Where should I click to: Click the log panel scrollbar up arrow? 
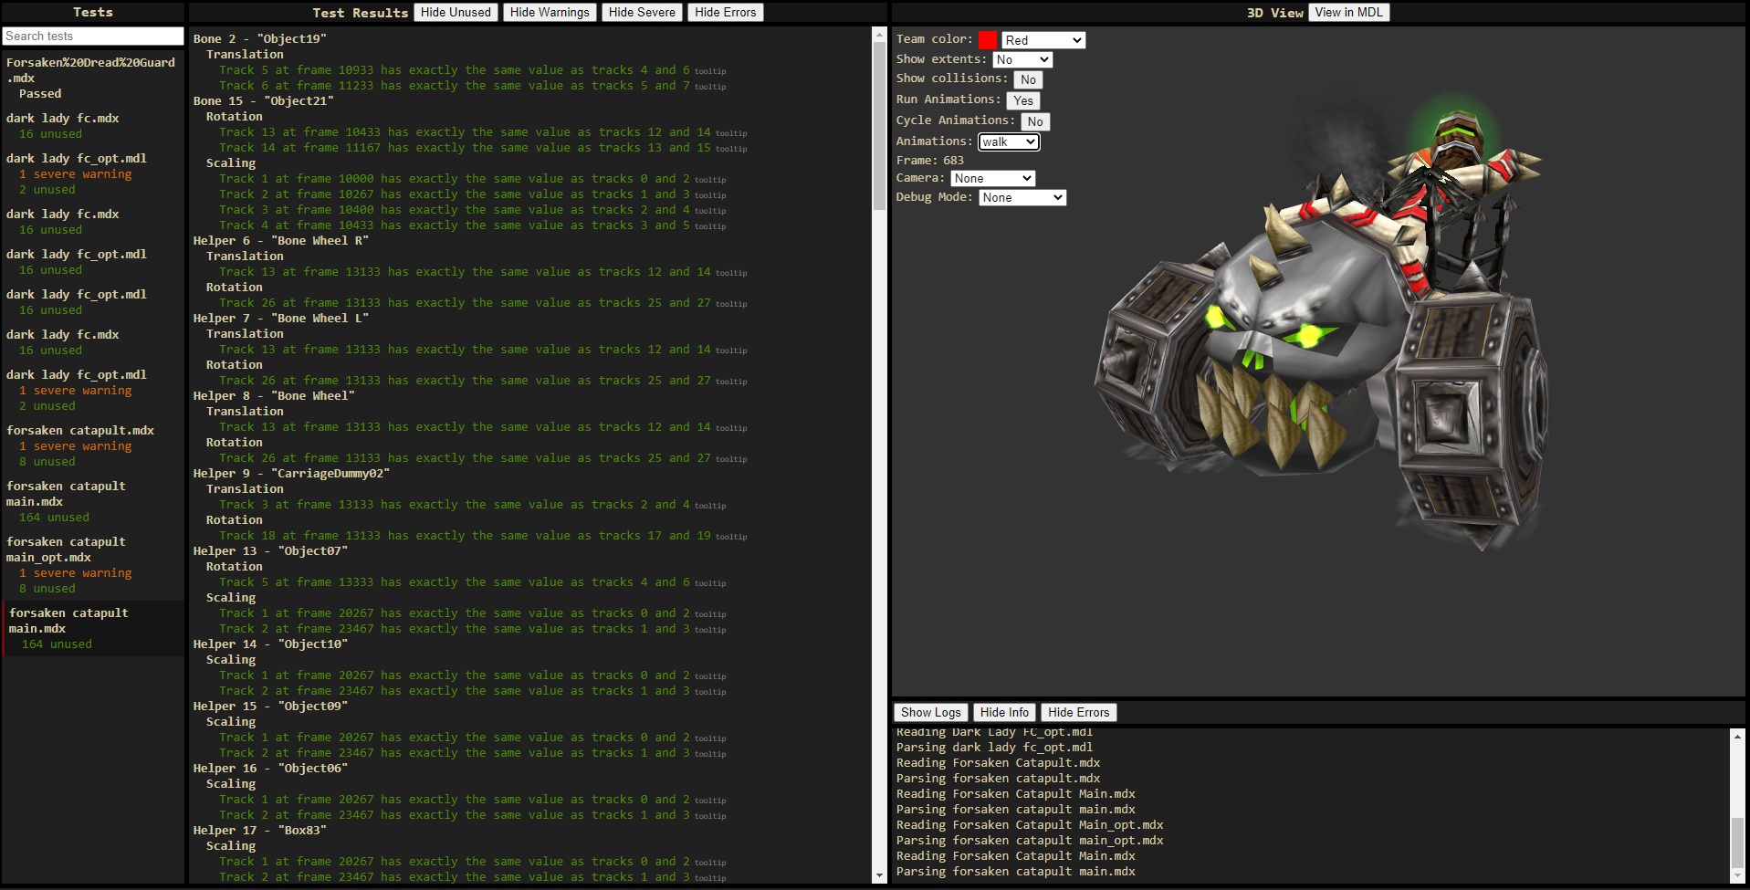(x=1737, y=736)
